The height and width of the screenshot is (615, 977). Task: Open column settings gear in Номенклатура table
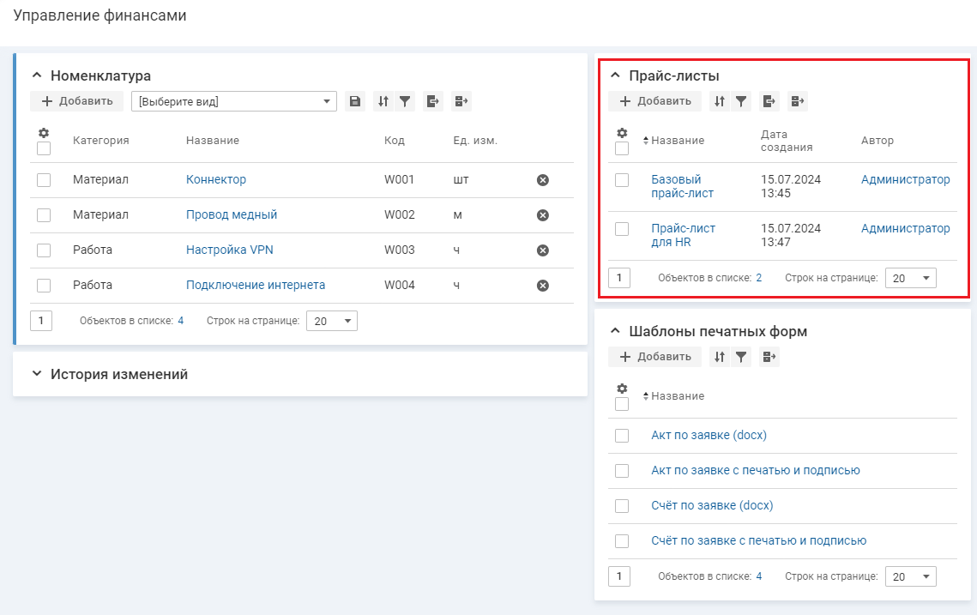click(44, 133)
